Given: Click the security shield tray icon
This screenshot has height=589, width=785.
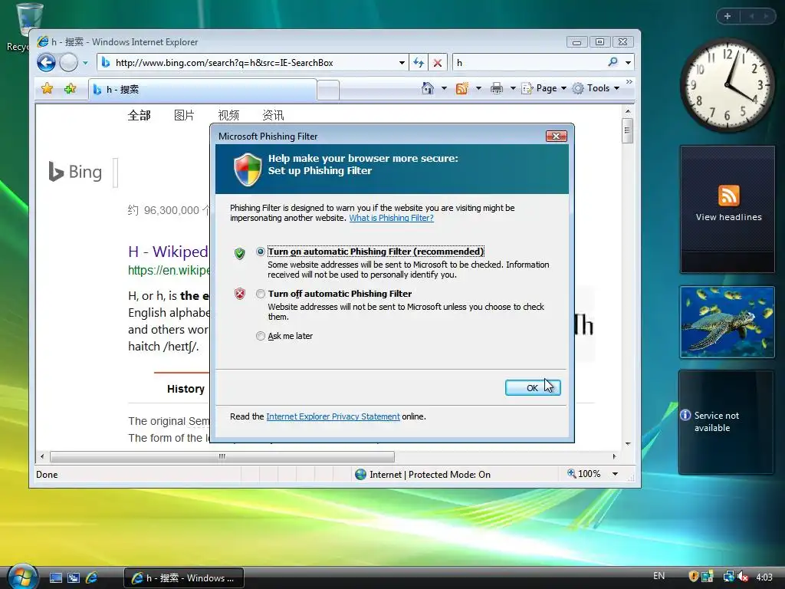Looking at the screenshot, I should pyautogui.click(x=693, y=577).
